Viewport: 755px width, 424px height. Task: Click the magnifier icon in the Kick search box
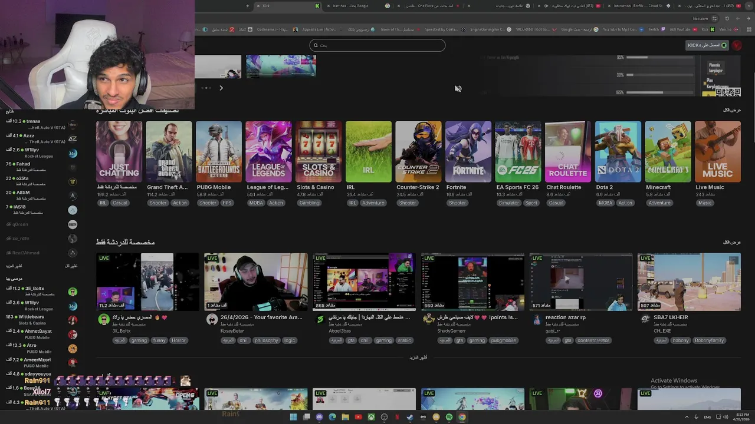316,45
